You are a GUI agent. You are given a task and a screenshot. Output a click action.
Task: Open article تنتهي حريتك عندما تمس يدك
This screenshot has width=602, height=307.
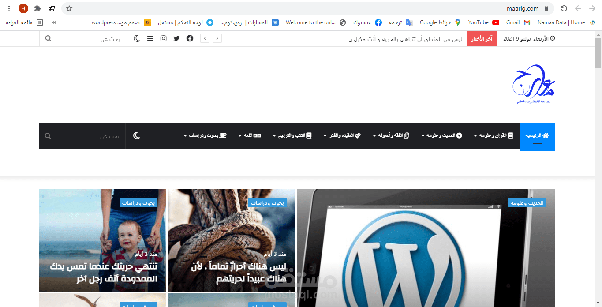[x=104, y=273]
